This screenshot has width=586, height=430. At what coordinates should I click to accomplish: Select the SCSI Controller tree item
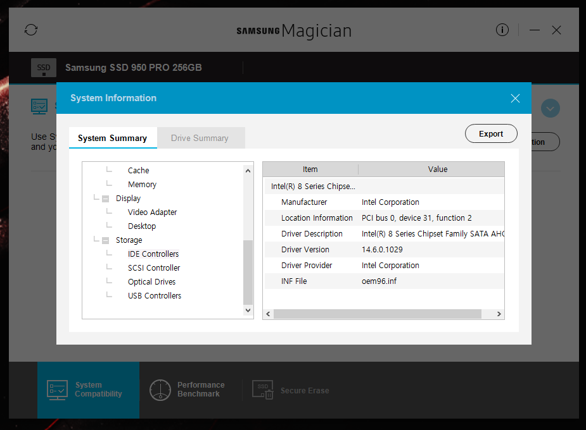[154, 268]
